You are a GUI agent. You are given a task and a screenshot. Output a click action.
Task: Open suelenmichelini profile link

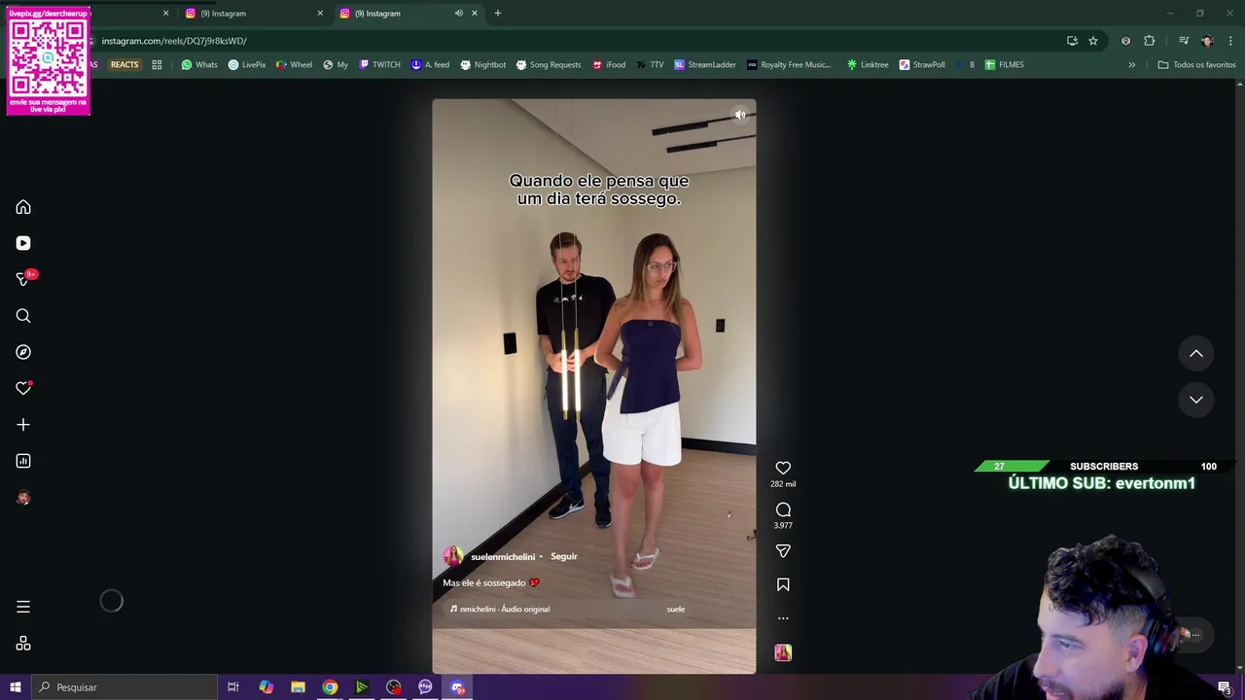tap(503, 557)
